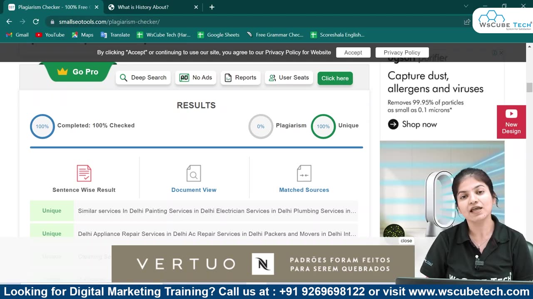Open the Vertuo Nespresso banner ad

coord(263,264)
